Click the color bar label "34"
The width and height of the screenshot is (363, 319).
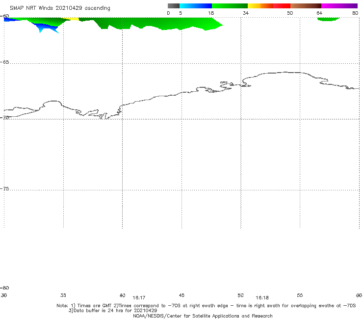click(x=246, y=13)
